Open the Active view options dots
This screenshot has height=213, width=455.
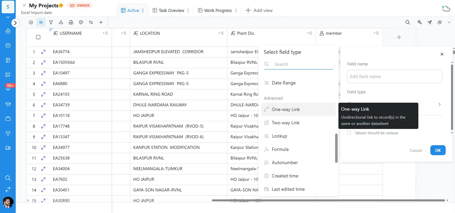pyautogui.click(x=143, y=10)
